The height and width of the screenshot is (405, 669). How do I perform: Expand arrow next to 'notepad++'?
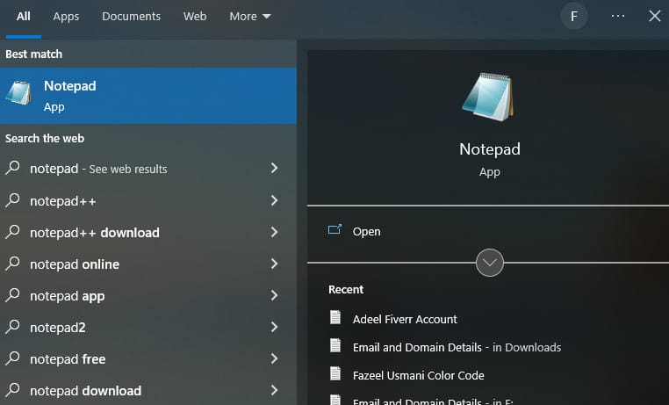[x=274, y=200]
